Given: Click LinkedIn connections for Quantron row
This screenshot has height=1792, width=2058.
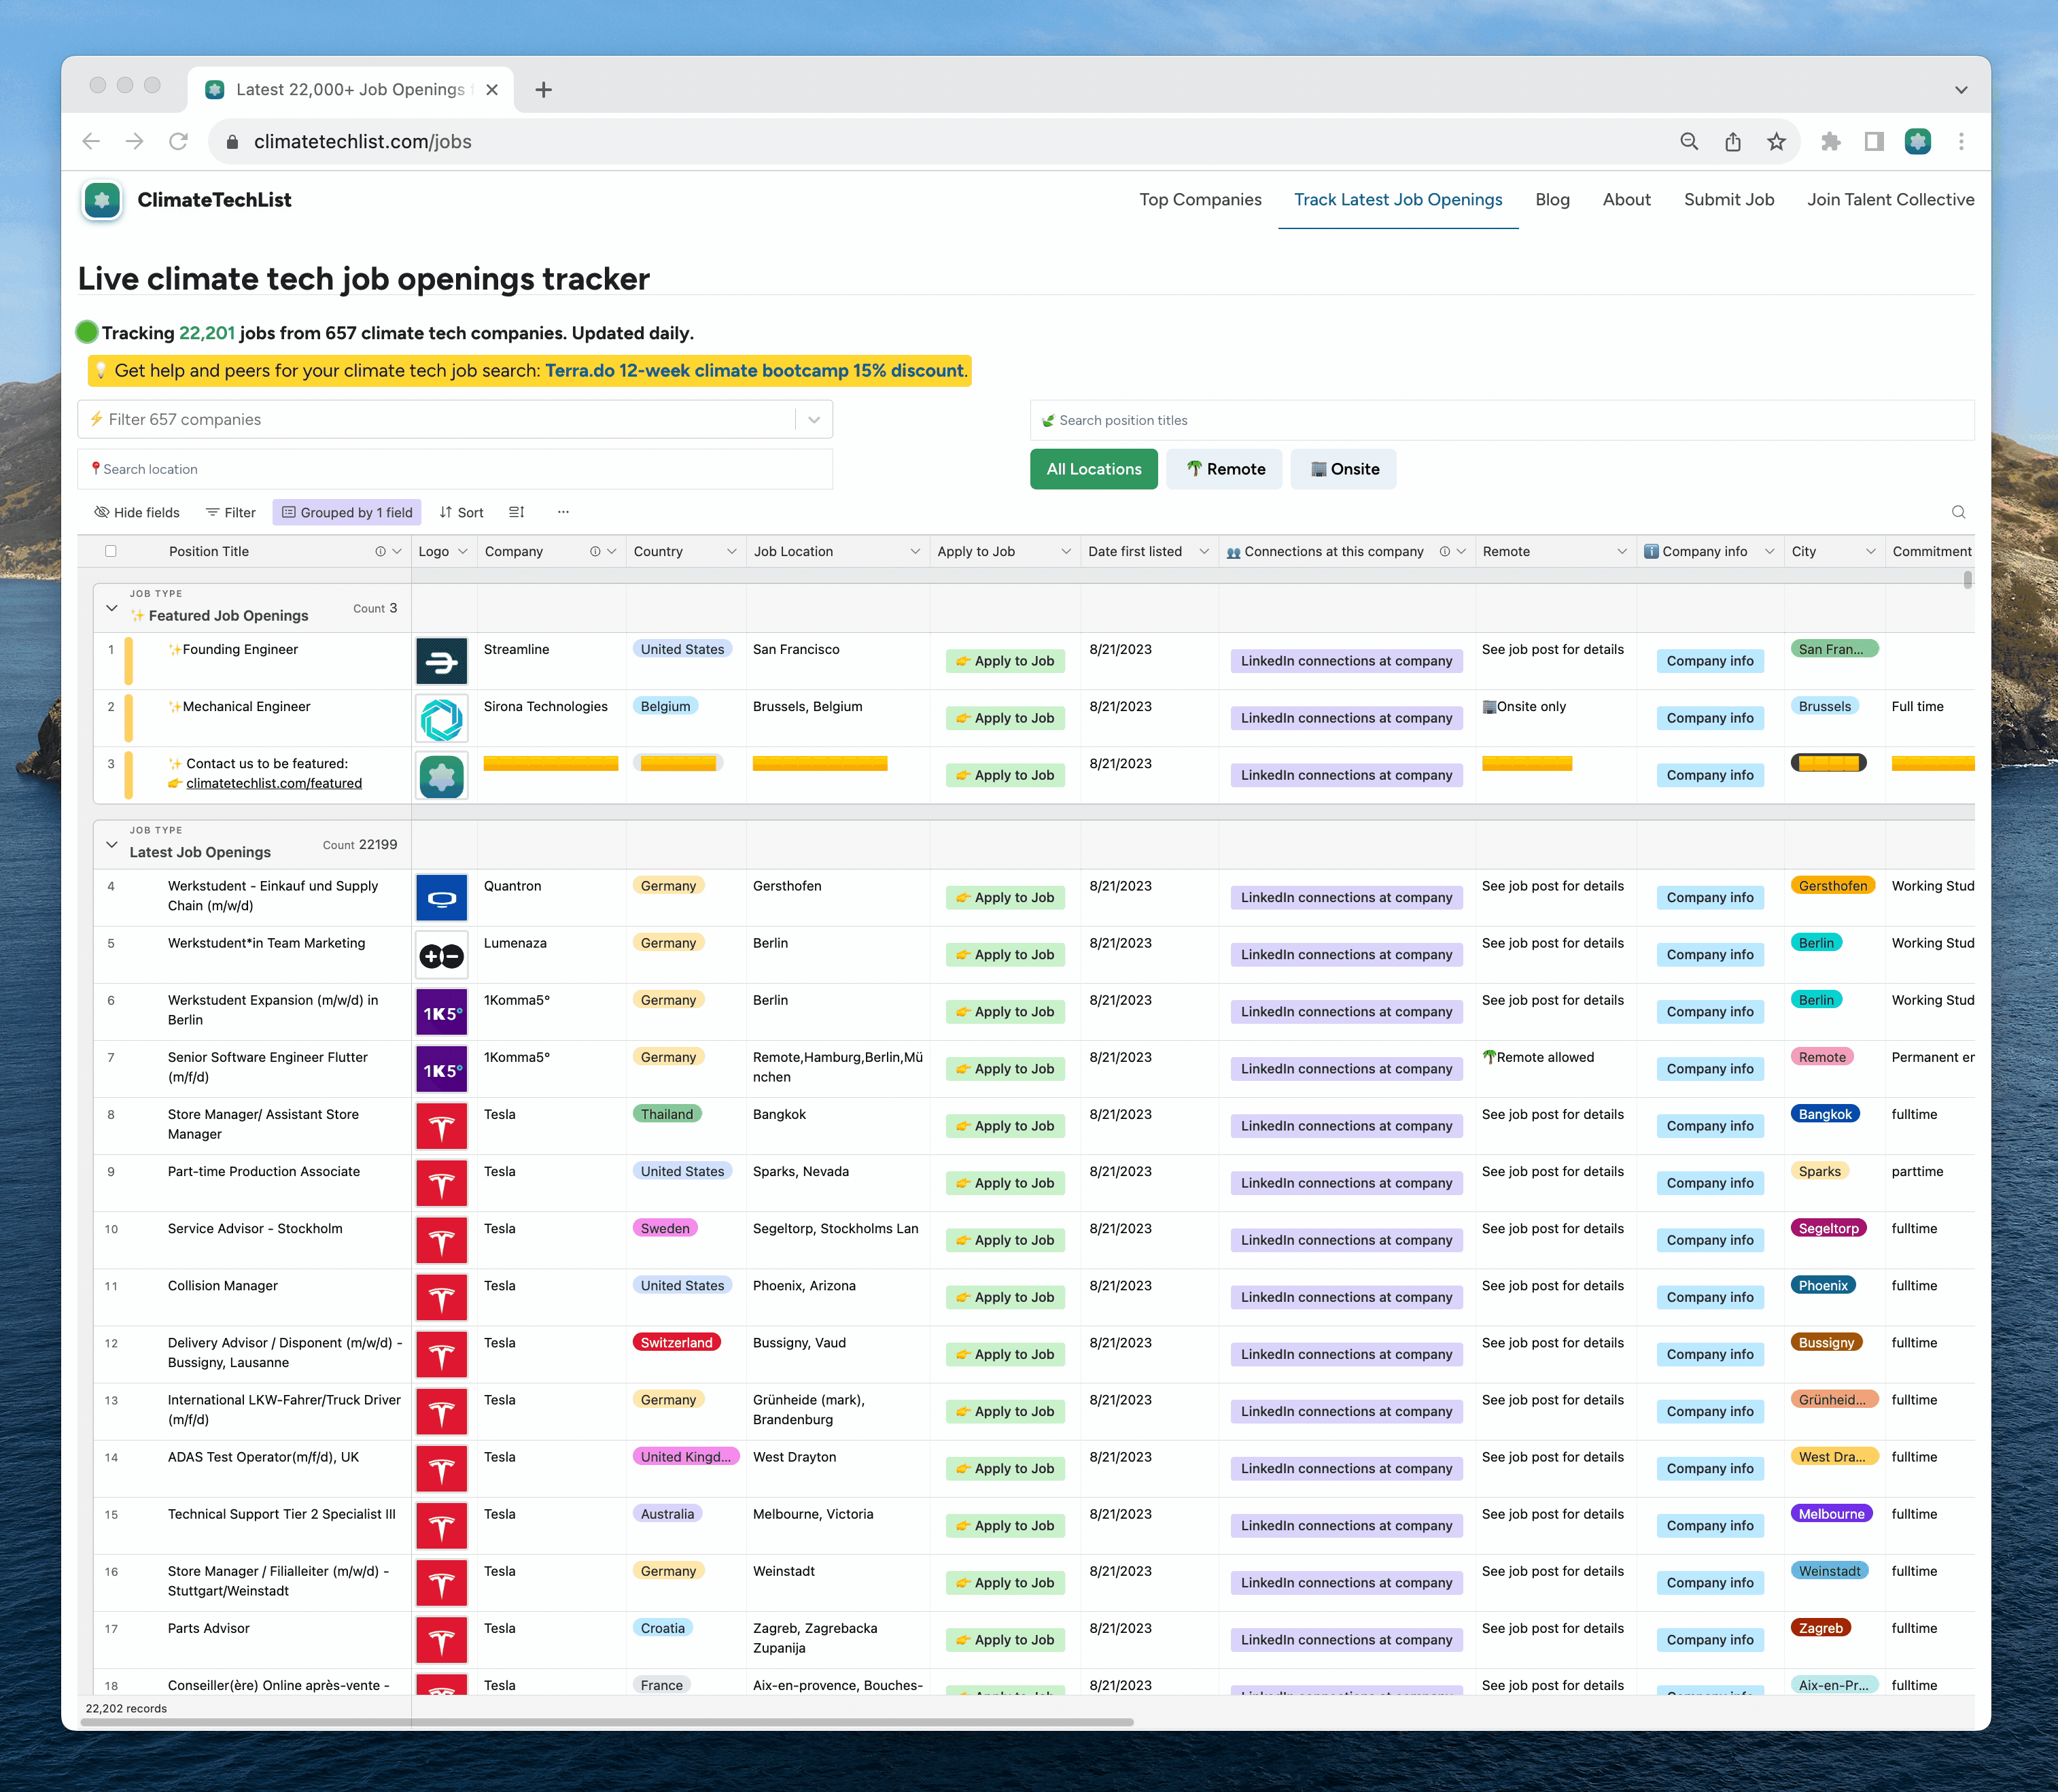Looking at the screenshot, I should 1346,898.
